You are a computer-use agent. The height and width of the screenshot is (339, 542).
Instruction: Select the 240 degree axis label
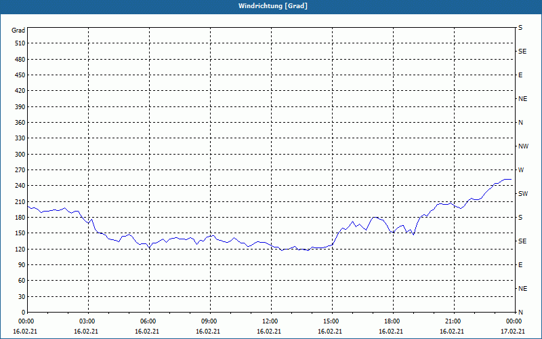(20, 186)
